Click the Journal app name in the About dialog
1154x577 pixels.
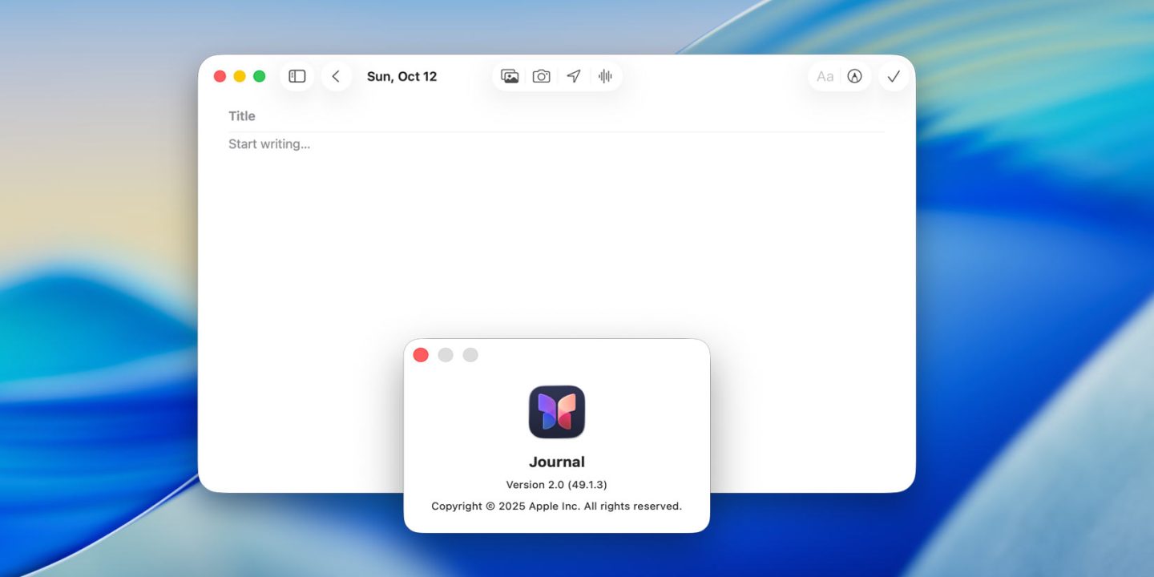coord(557,462)
